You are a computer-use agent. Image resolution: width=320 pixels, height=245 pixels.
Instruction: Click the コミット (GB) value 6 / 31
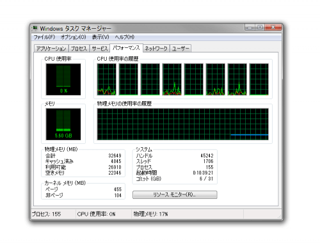tap(206, 178)
